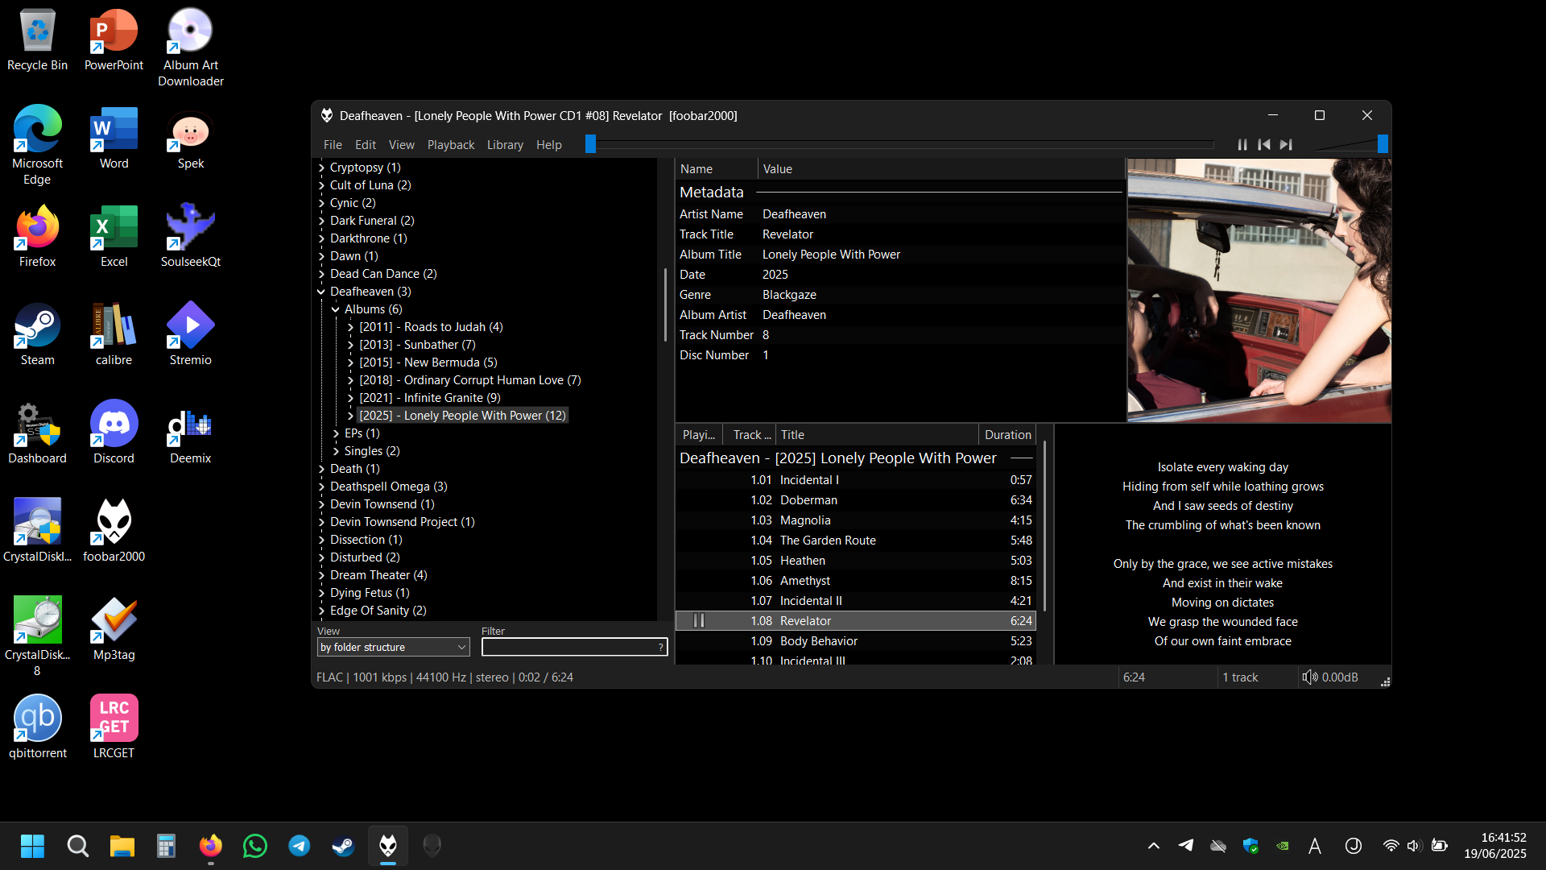Viewport: 1546px width, 870px height.
Task: Pause playback with the pause button
Action: (1242, 144)
